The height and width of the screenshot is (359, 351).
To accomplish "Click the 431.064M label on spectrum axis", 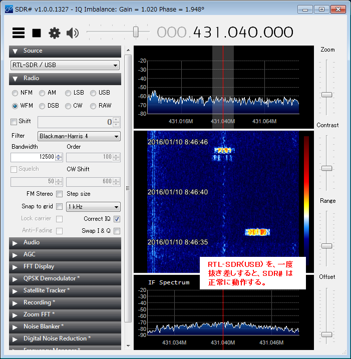I will [x=264, y=121].
